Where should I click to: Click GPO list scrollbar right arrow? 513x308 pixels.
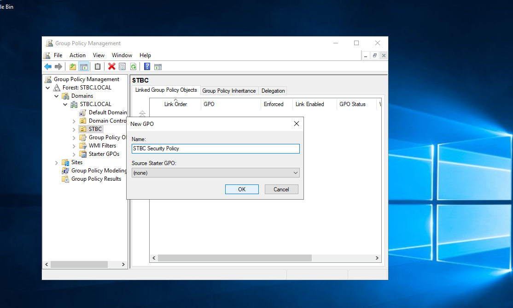377,258
